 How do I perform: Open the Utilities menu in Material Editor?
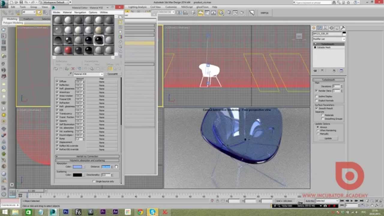pyautogui.click(x=104, y=12)
